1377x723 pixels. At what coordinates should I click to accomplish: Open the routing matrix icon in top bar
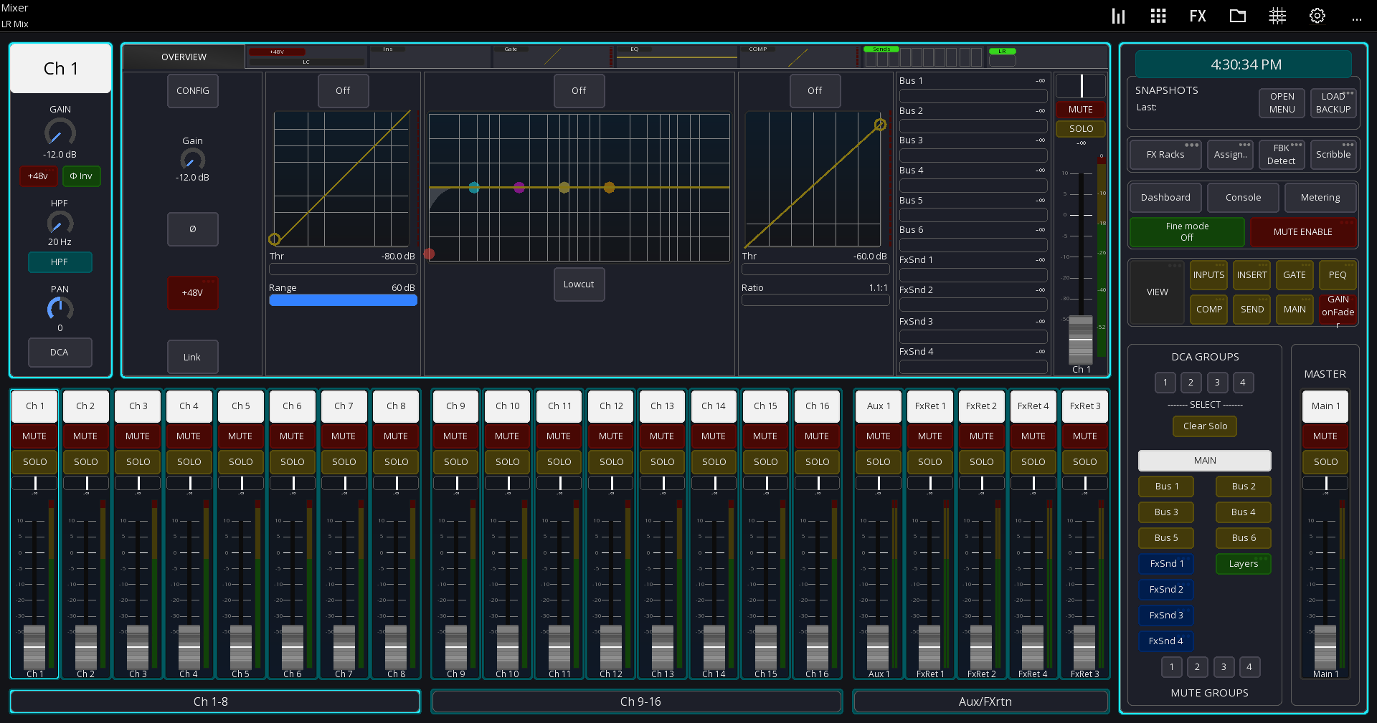[x=1277, y=16]
